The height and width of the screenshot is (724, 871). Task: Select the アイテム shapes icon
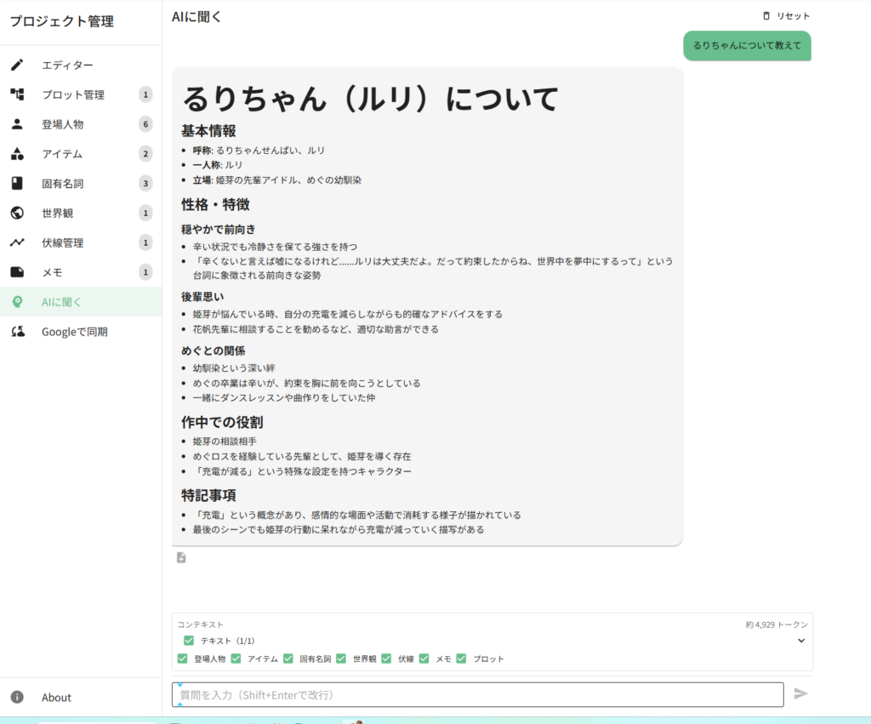(17, 154)
